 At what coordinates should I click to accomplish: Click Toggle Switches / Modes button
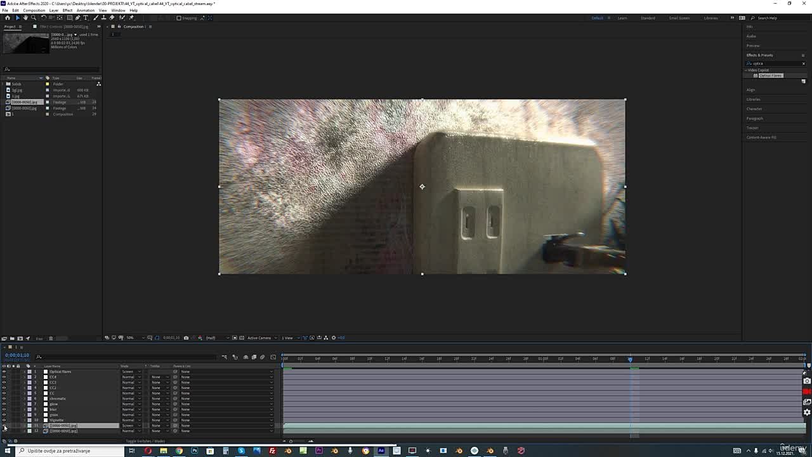click(x=145, y=441)
